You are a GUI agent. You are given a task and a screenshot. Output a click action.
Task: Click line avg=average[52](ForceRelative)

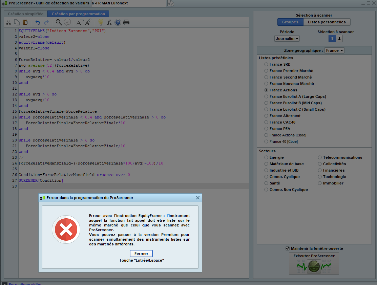(54, 65)
